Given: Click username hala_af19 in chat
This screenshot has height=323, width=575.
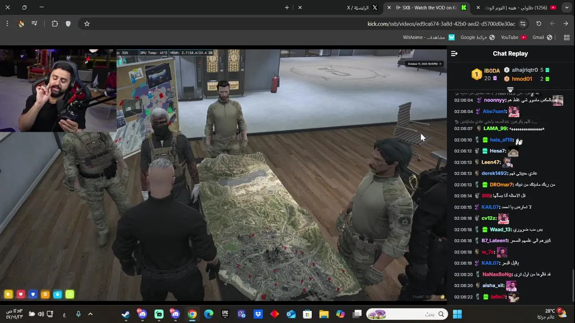Looking at the screenshot, I should pyautogui.click(x=501, y=140).
